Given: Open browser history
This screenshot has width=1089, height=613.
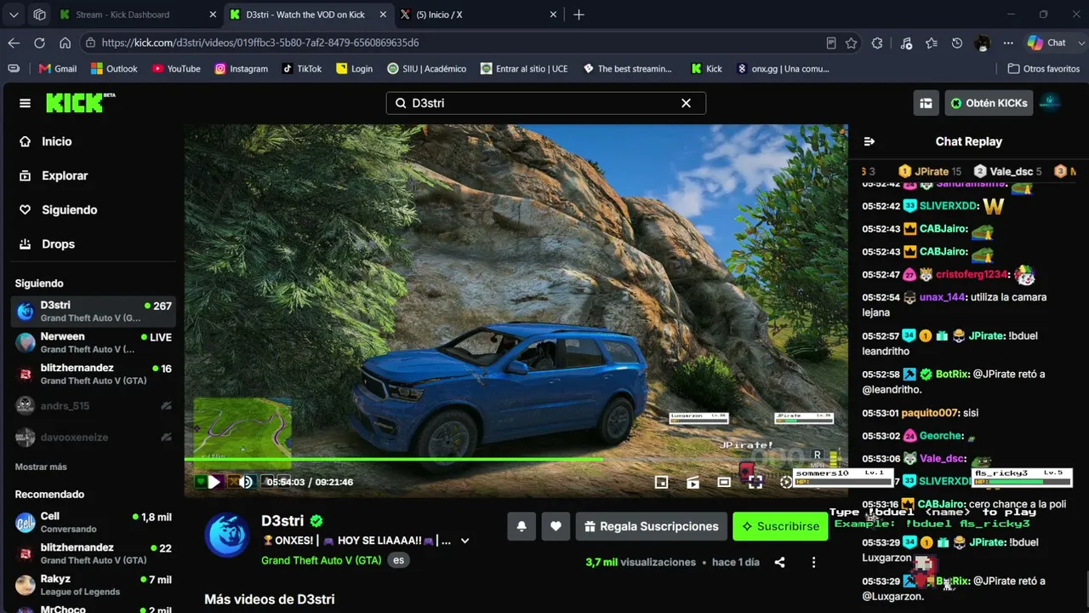Looking at the screenshot, I should (x=957, y=43).
